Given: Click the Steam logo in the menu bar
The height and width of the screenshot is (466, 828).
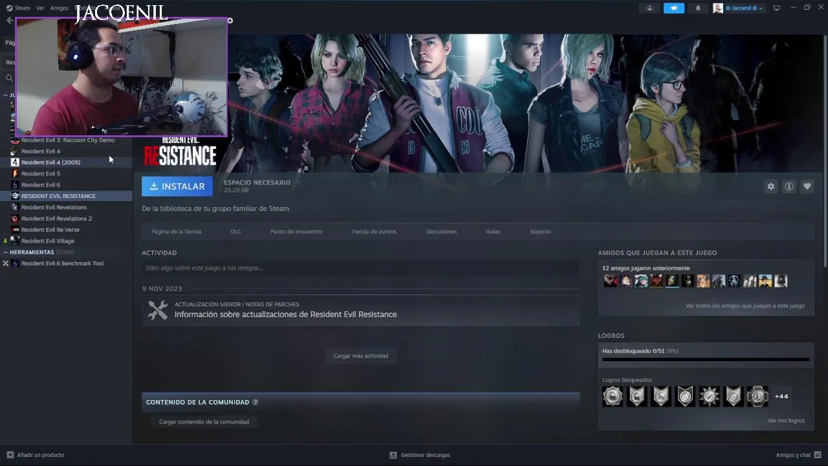Looking at the screenshot, I should click(x=9, y=8).
